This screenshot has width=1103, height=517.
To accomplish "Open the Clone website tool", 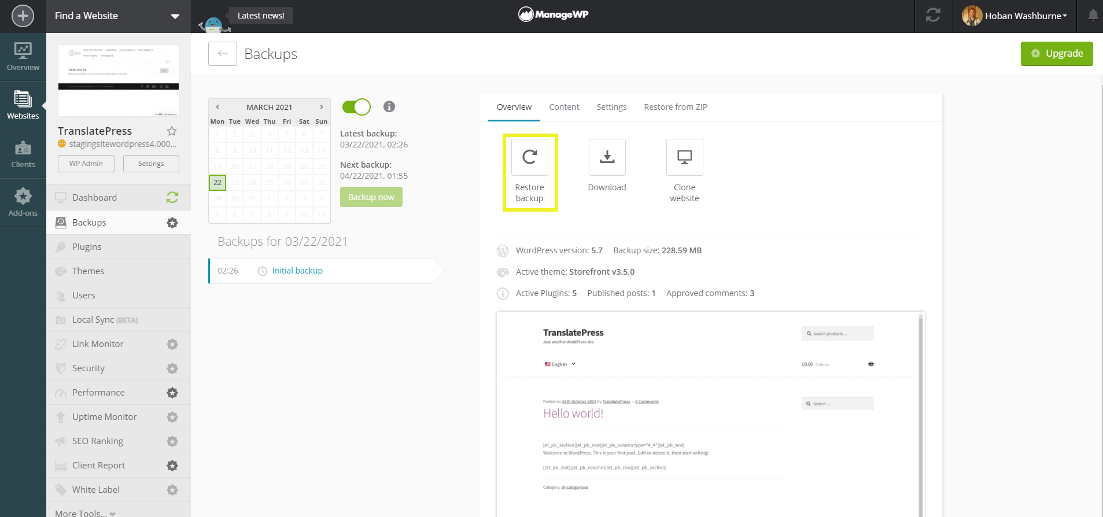I will click(684, 157).
